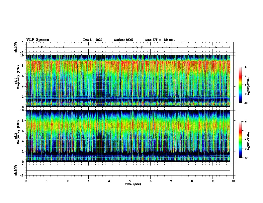
Task: Click the time axis tick label "6"
Action: pos(151,181)
